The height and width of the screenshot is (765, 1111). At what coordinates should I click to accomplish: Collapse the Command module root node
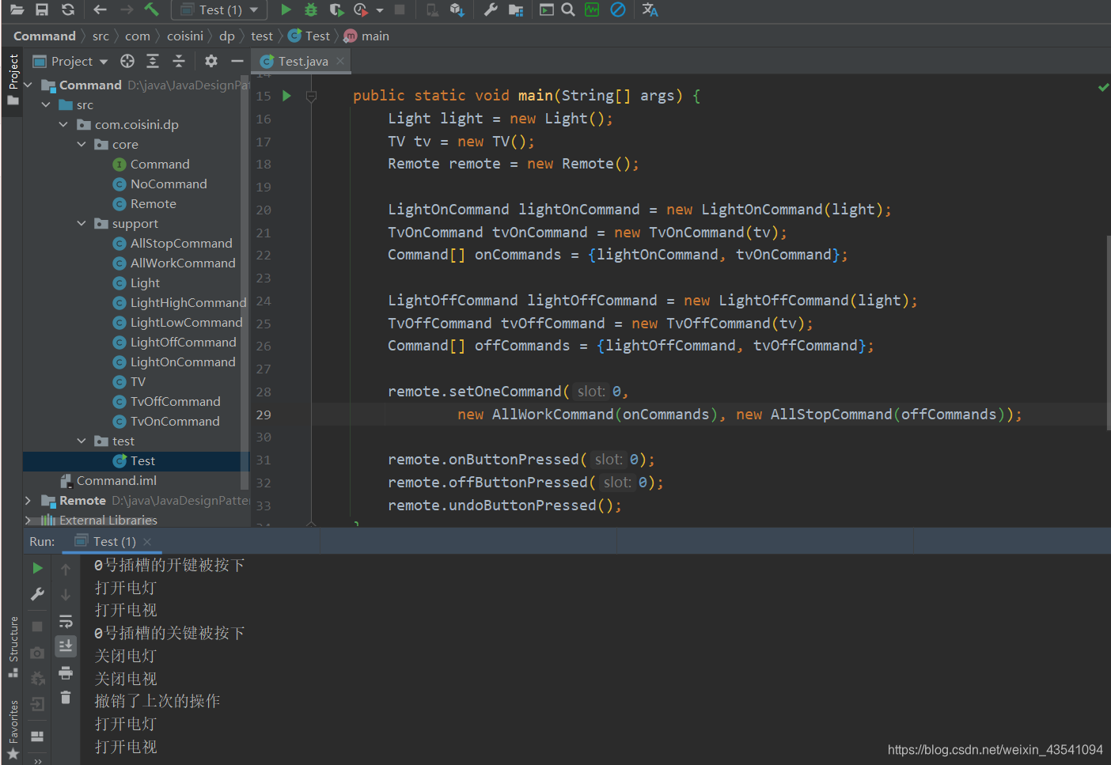[28, 85]
